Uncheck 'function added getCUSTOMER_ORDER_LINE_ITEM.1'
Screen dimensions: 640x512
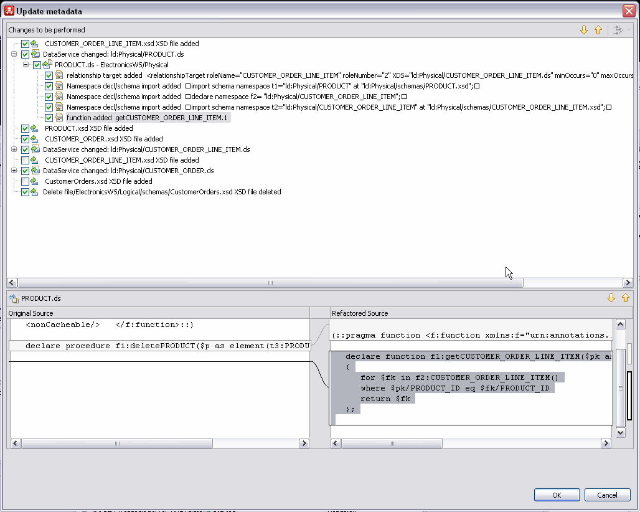tap(49, 118)
